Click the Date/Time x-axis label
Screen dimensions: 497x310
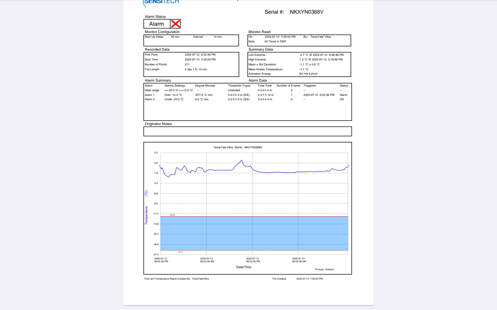point(244,267)
